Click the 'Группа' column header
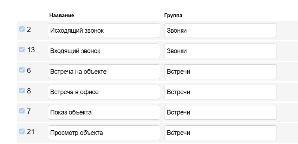Viewport: 298px width, 144px height. [173, 15]
